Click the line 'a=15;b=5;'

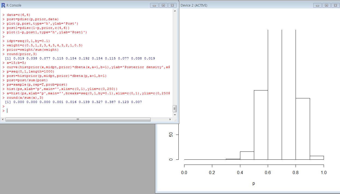pos(16,63)
